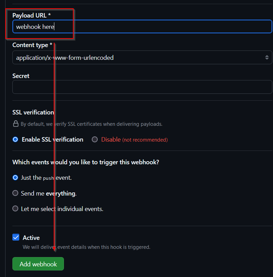Click the Active label text

coord(31,238)
